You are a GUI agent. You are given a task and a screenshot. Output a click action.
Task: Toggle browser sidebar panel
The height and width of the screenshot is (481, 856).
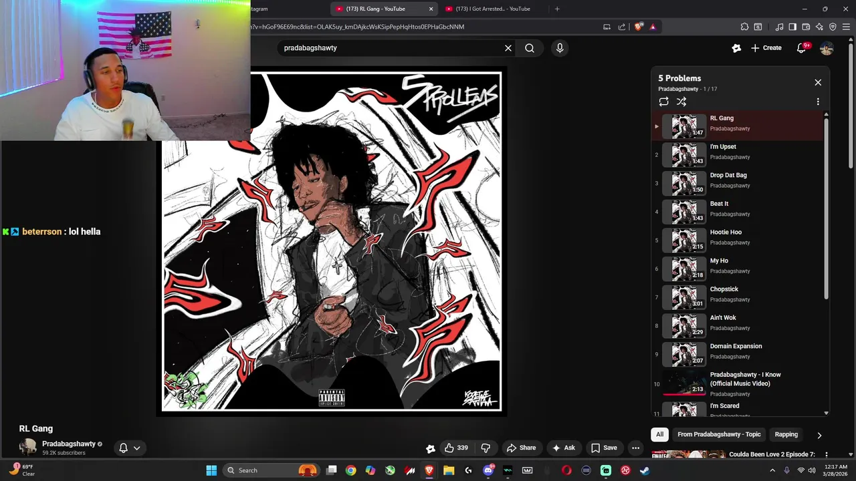pyautogui.click(x=792, y=27)
